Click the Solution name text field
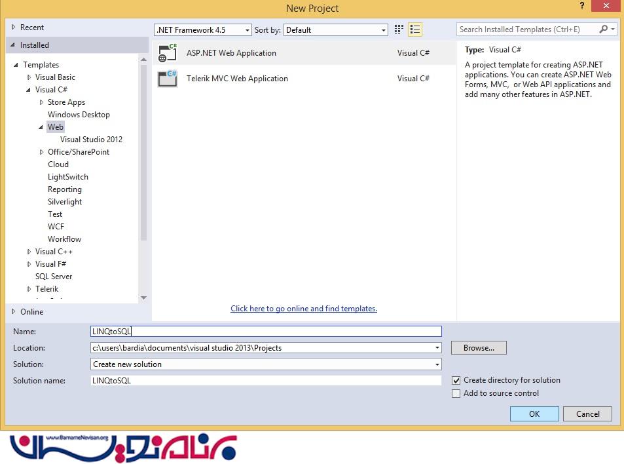 point(266,381)
